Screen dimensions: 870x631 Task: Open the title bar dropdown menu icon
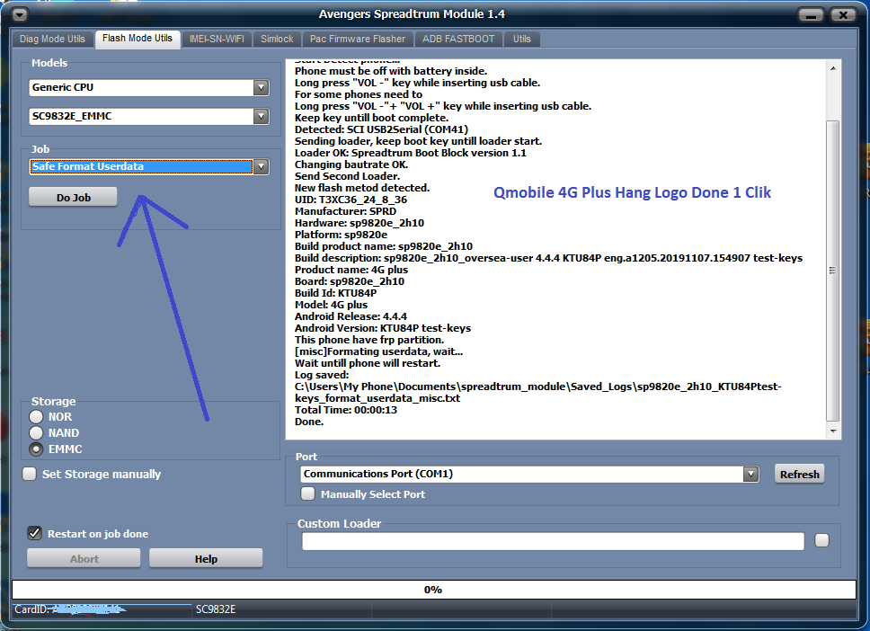20,15
